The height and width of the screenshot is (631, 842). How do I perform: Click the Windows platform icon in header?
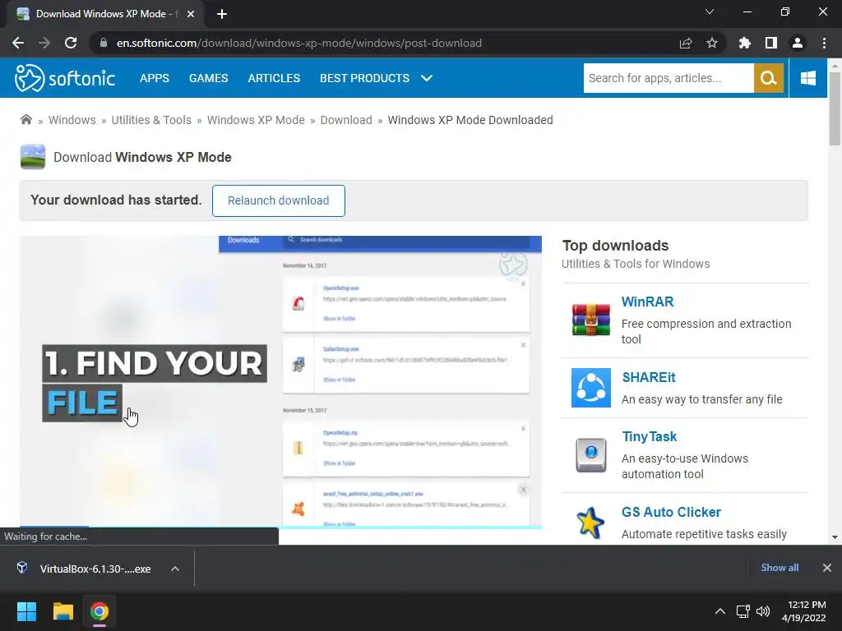click(x=808, y=78)
